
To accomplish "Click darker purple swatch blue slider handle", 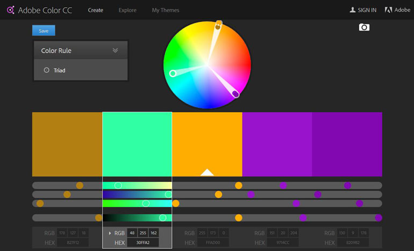I will pos(359,203).
